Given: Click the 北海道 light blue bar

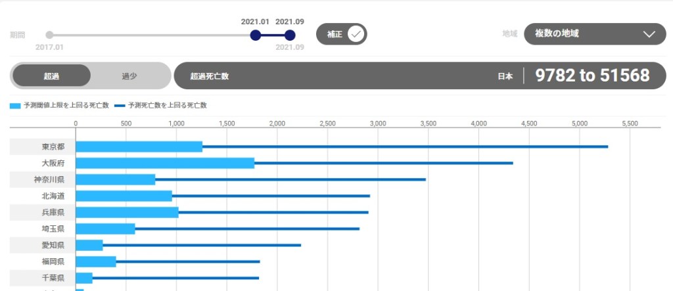Looking at the screenshot, I should tap(124, 196).
